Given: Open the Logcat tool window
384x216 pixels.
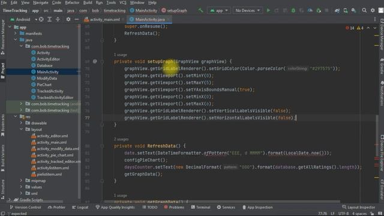Looking at the screenshot, I should [80, 207].
